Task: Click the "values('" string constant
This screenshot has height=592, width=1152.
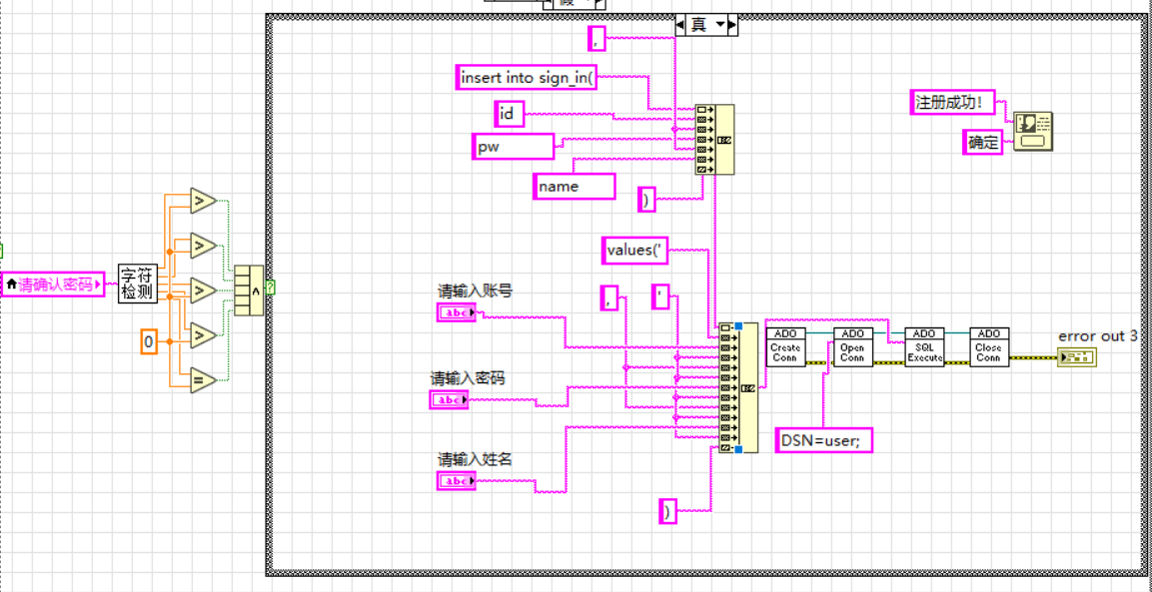Action: coord(634,251)
